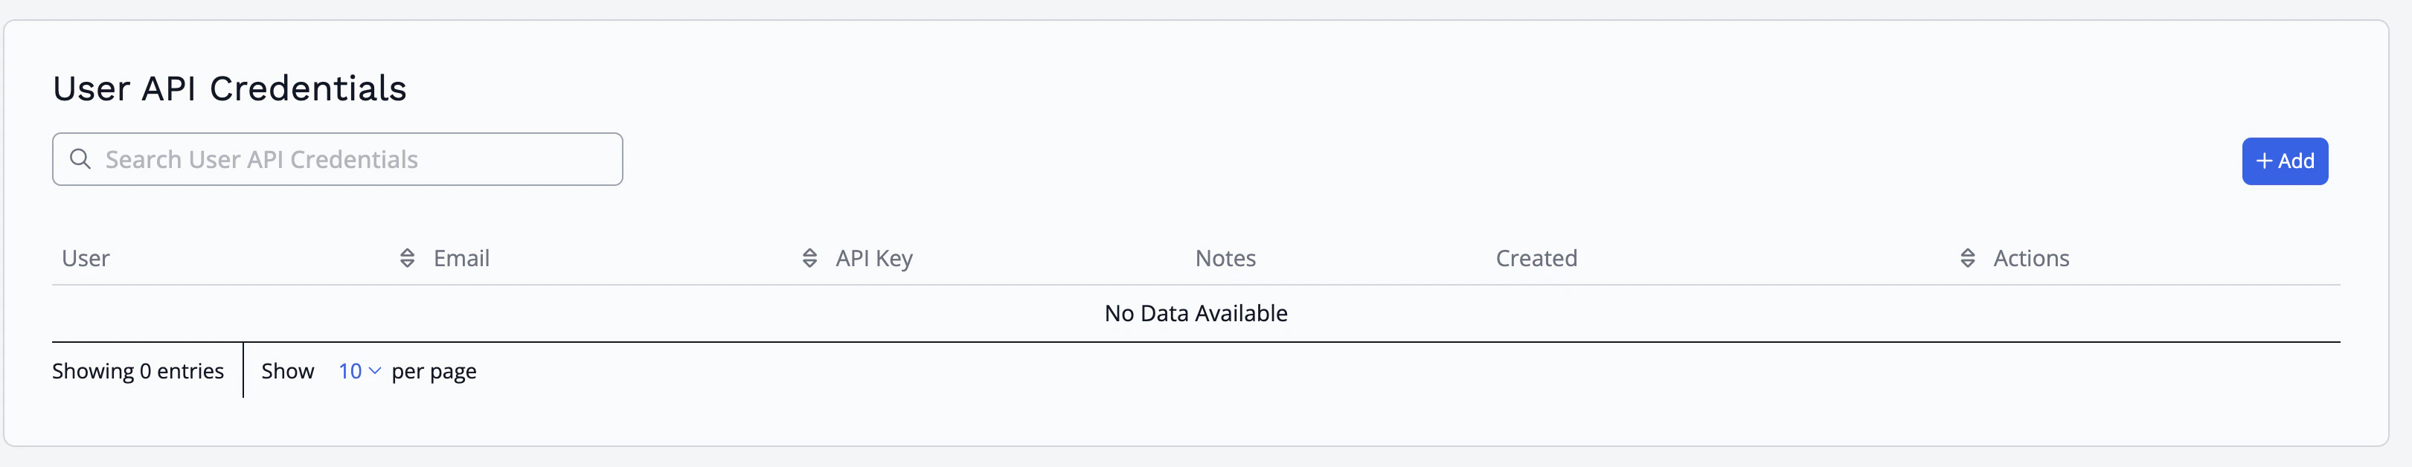Click the Actions column header
The image size is (2412, 467).
coord(2031,258)
